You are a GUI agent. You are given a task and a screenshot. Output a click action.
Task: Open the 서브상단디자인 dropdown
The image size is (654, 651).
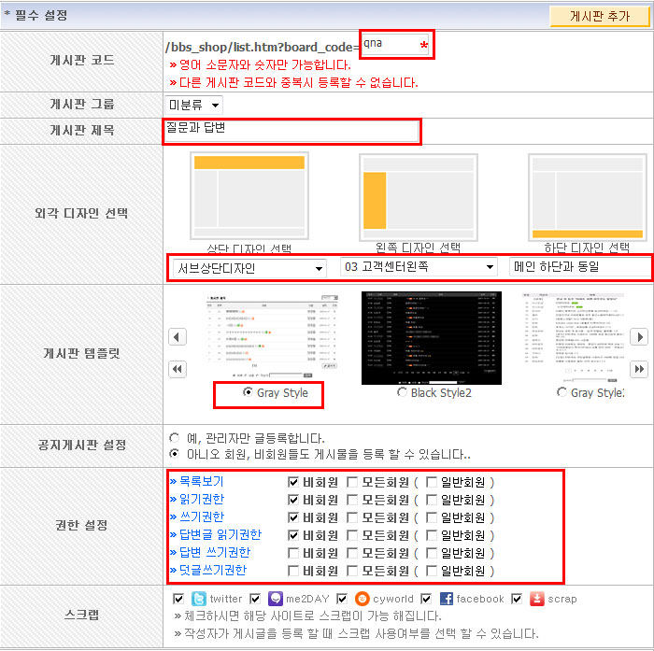click(249, 268)
